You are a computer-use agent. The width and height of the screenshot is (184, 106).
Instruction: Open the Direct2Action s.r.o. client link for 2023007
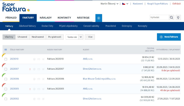point(92,69)
